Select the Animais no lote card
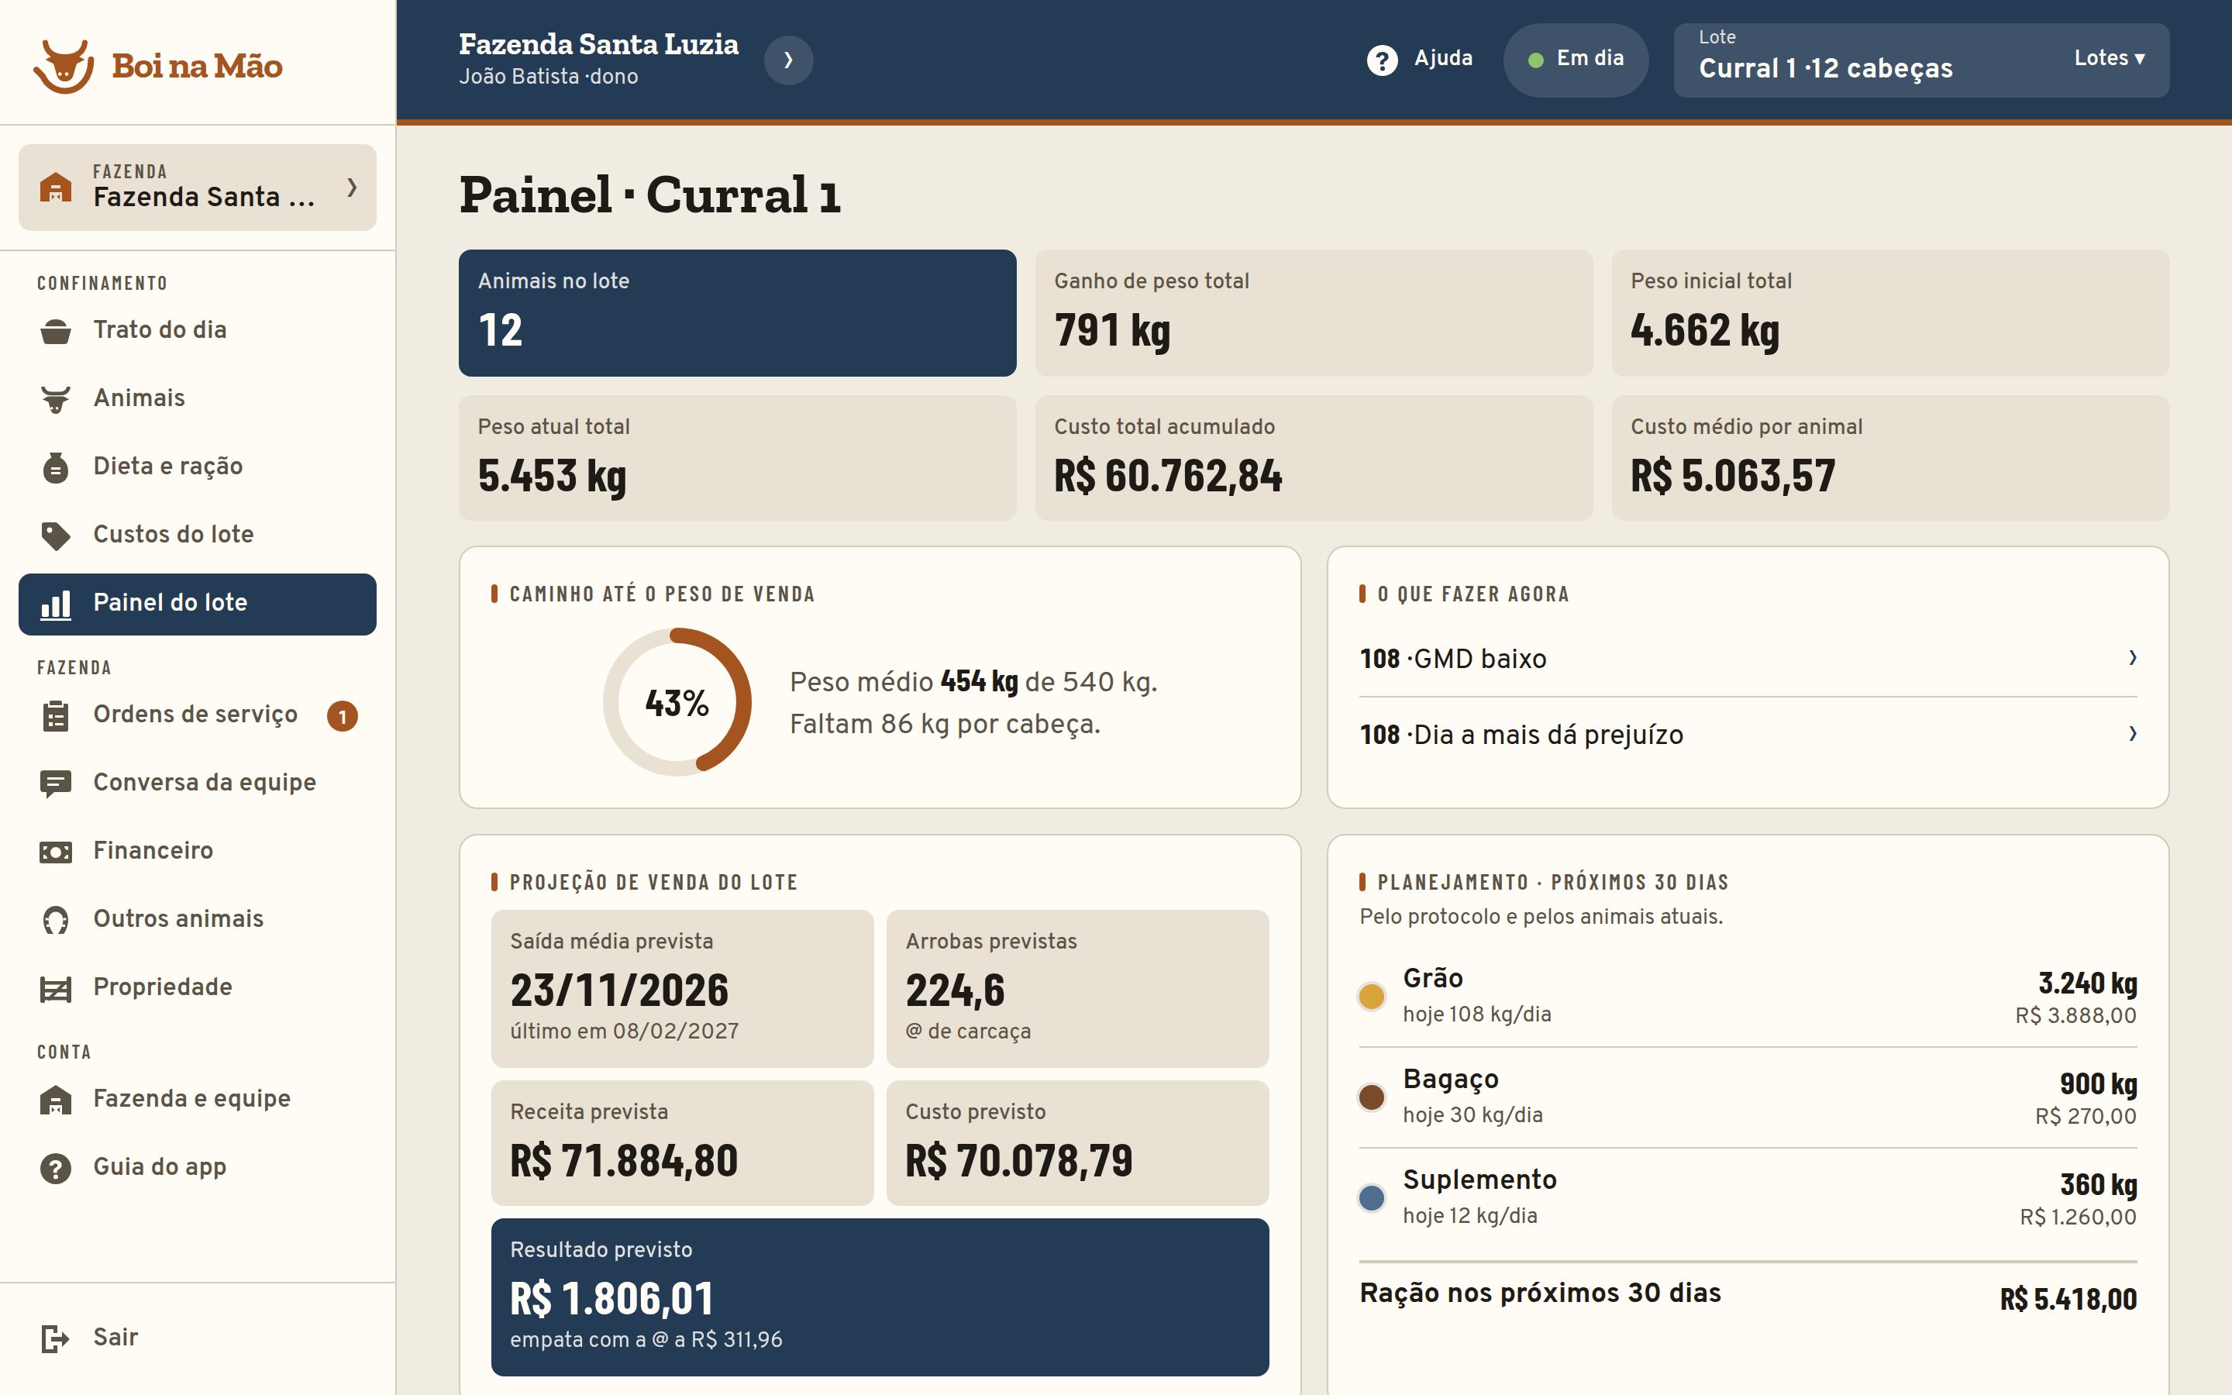The width and height of the screenshot is (2232, 1395). [737, 313]
